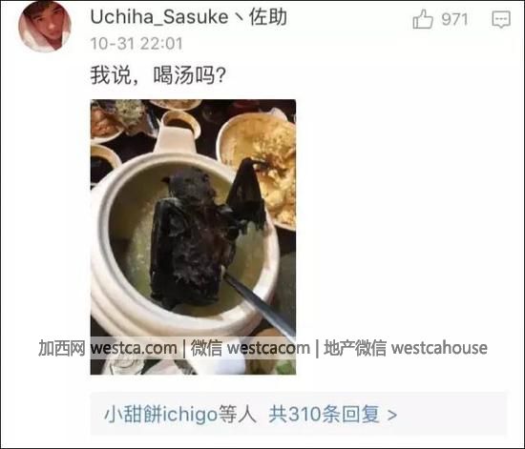Like the comment with thumbs-up icon
525x449 pixels.
pos(423,19)
